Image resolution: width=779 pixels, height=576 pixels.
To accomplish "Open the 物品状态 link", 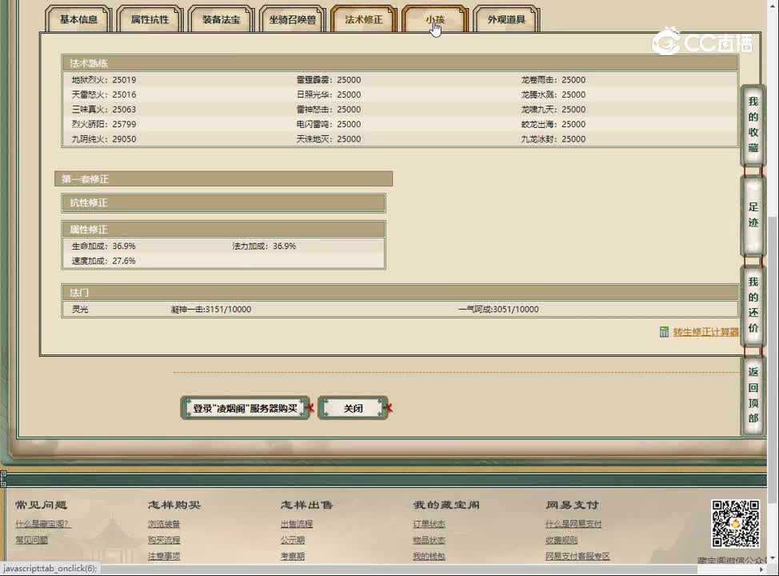I will [x=429, y=540].
